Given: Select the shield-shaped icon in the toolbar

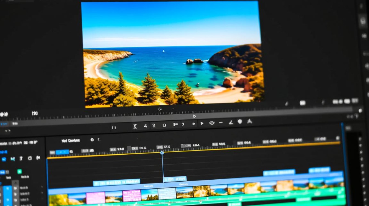Looking at the screenshot, I should click(240, 121).
